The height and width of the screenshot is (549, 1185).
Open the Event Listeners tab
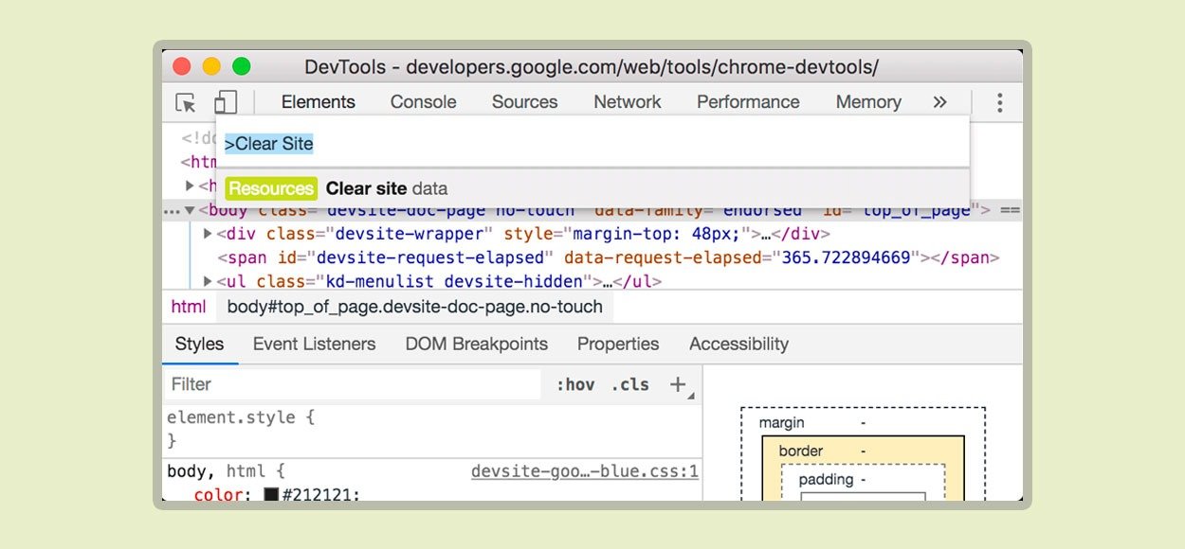(x=314, y=345)
